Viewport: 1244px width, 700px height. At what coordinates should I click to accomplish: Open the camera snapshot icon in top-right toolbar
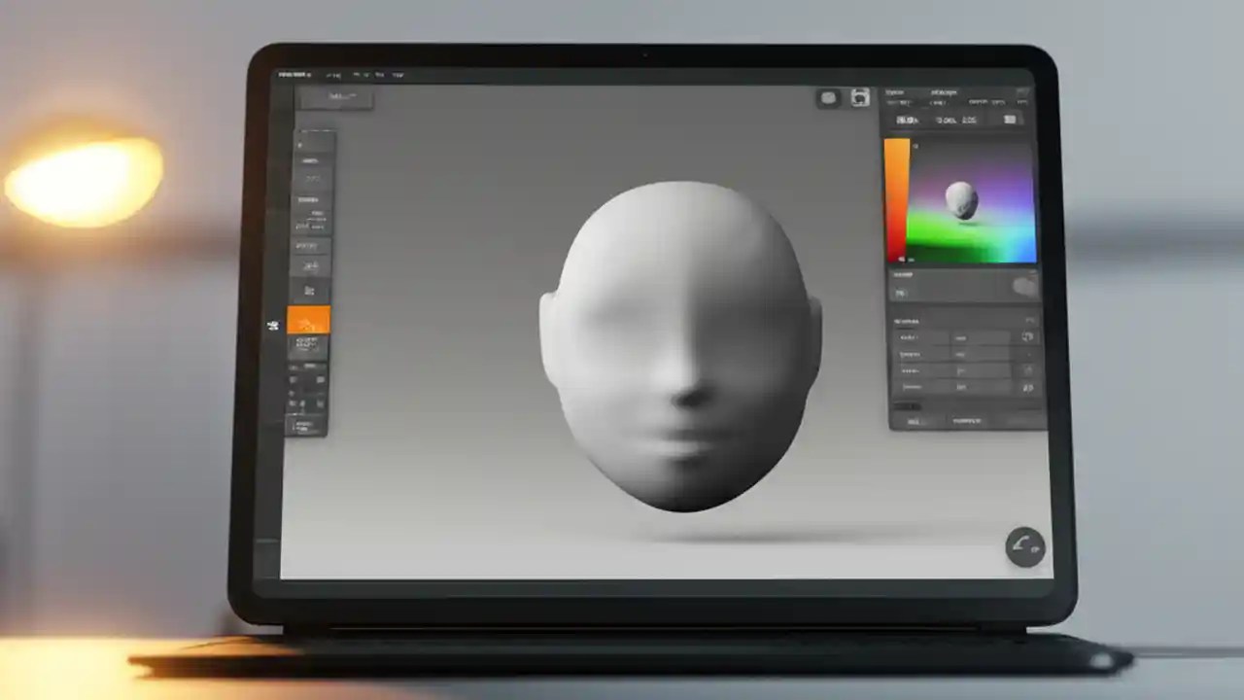coord(828,97)
